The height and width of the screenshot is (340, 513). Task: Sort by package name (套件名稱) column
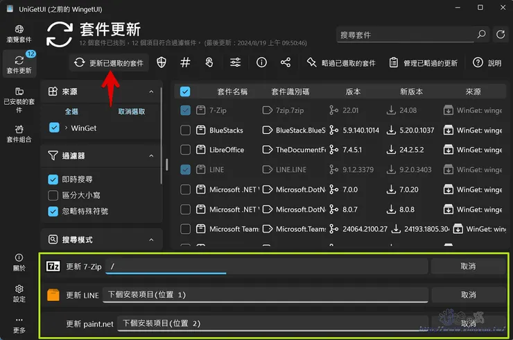pos(232,92)
